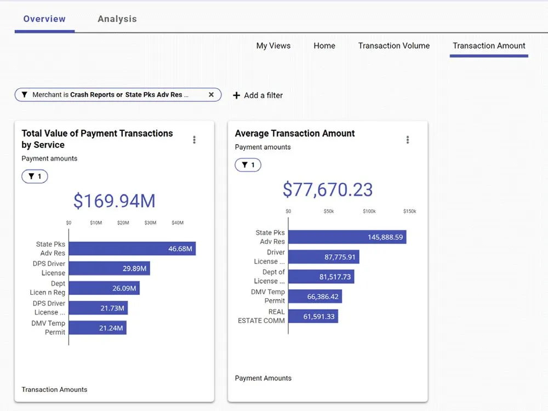
Task: Remove the Merchant filter with the X
Action: (211, 94)
